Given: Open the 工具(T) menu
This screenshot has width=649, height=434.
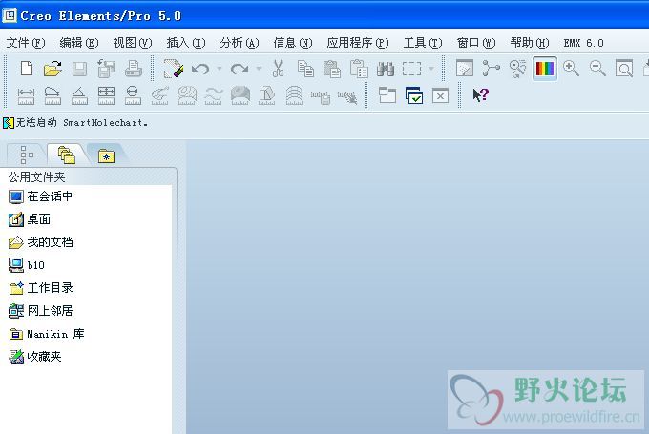Looking at the screenshot, I should 423,43.
